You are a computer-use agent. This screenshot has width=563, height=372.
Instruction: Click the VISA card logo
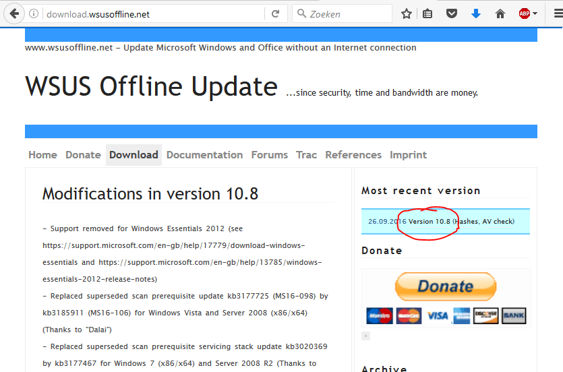tap(438, 315)
